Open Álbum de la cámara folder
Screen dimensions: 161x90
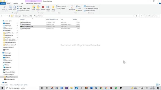[x=11, y=42]
